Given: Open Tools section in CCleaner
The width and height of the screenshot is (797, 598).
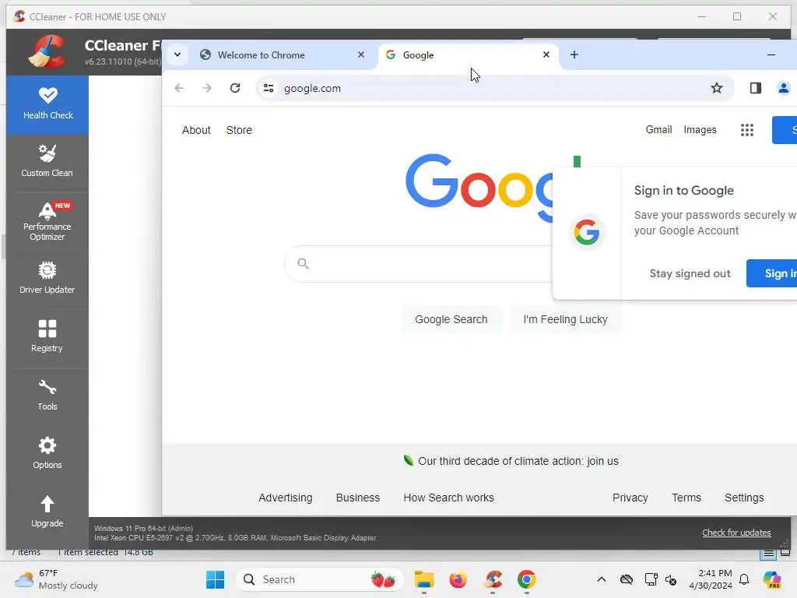Looking at the screenshot, I should (x=47, y=395).
